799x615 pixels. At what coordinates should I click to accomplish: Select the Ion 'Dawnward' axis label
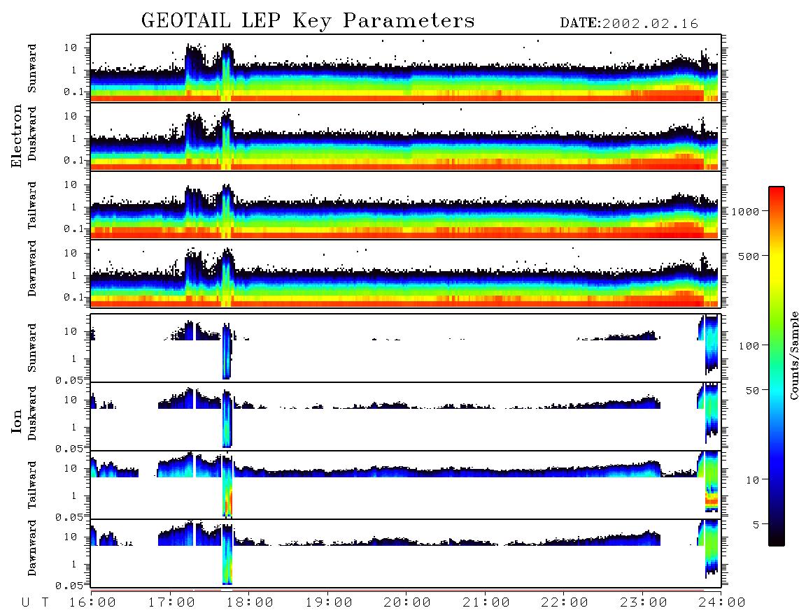pos(32,548)
